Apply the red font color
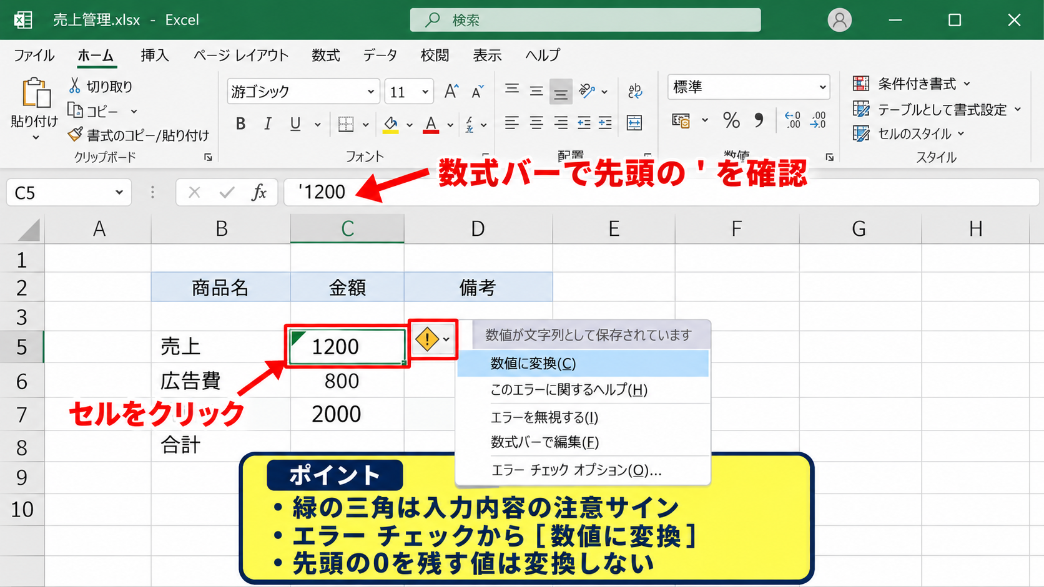 pos(431,124)
